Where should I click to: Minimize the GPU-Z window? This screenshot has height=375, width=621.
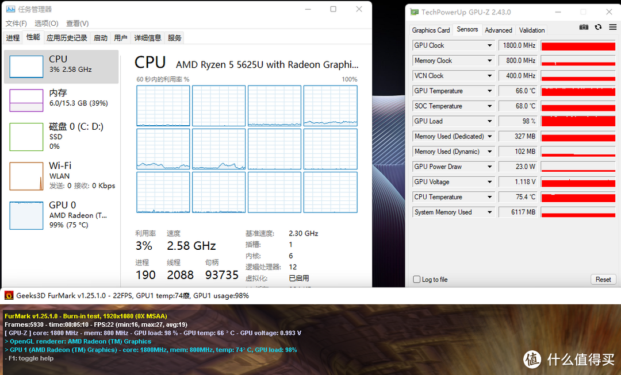click(558, 12)
